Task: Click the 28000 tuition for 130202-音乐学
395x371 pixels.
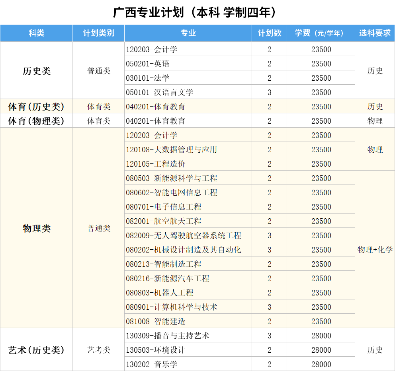Action: [x=321, y=364]
